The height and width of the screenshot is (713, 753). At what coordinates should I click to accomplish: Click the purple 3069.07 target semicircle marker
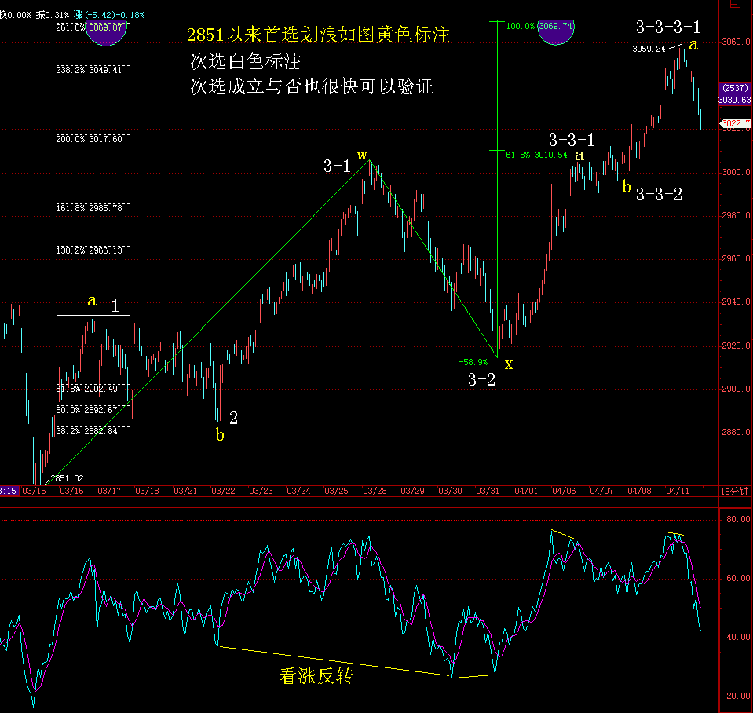(107, 31)
